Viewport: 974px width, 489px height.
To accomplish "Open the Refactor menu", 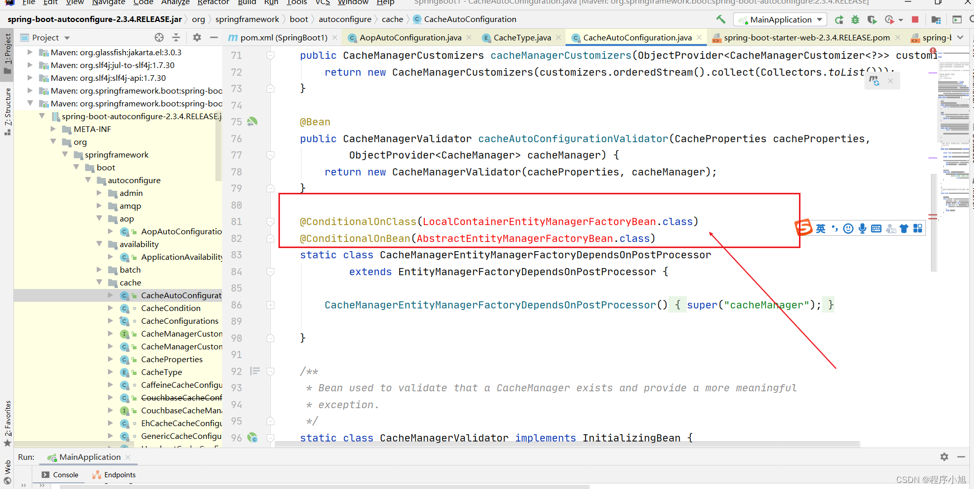I will point(213,3).
